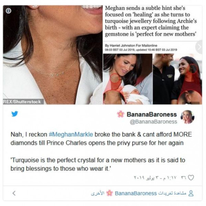Open the tweet timestamp from 3 July 2019
Viewport: 206px width, 206px height.
coord(154,178)
